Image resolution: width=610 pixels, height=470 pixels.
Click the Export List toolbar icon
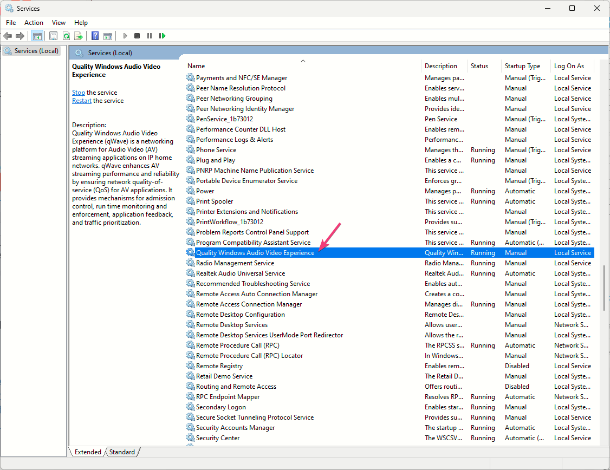click(x=79, y=36)
